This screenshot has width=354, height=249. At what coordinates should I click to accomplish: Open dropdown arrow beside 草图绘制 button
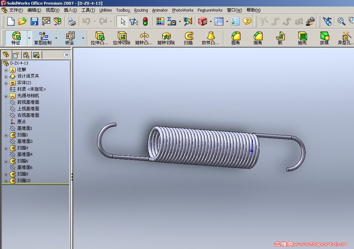tap(56, 38)
